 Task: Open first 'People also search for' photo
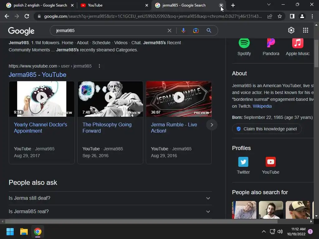(x=244, y=210)
